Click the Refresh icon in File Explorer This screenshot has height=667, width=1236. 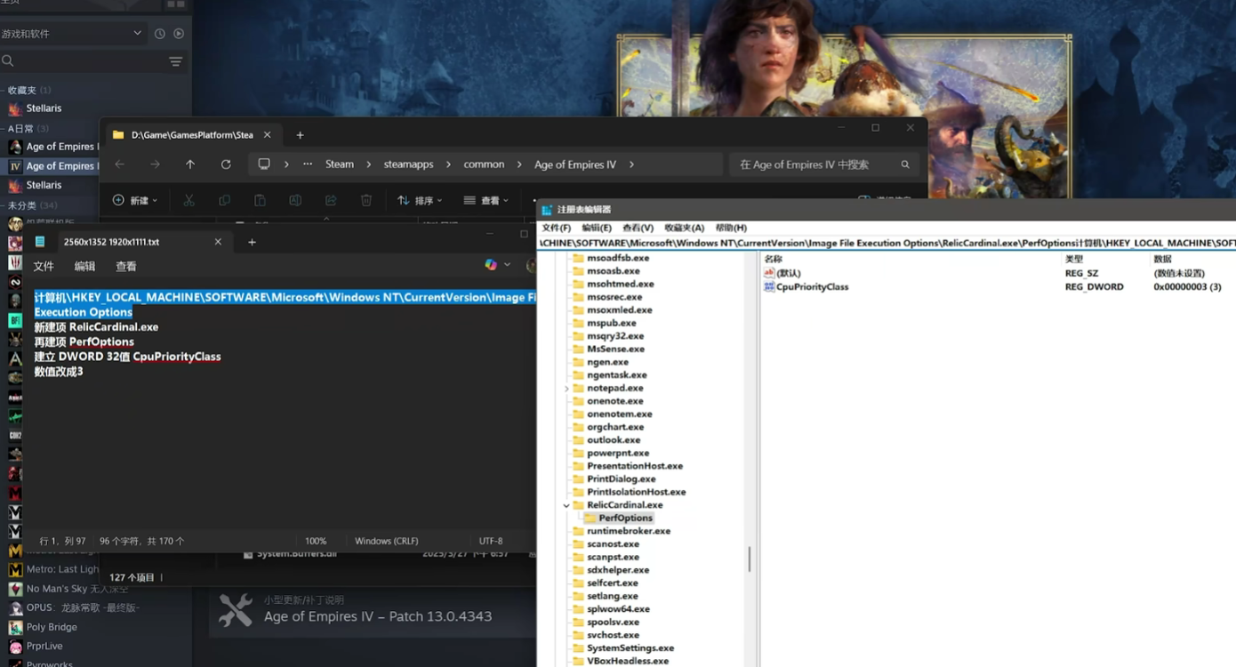pyautogui.click(x=226, y=165)
